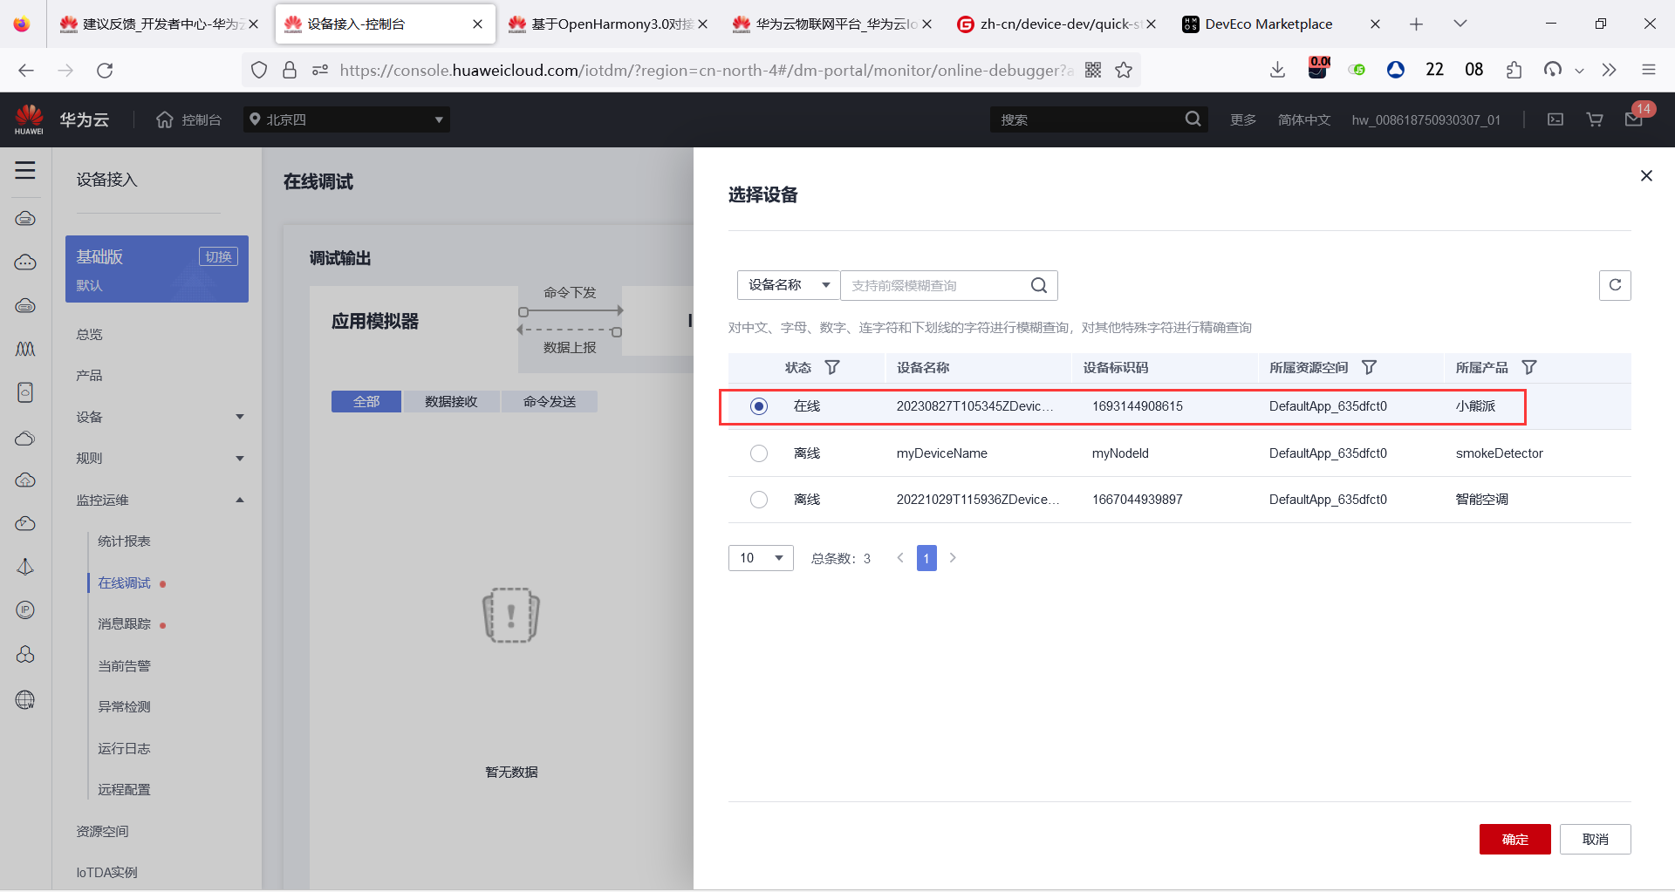Click the globe icon in left sidebar
1675x892 pixels.
(25, 699)
